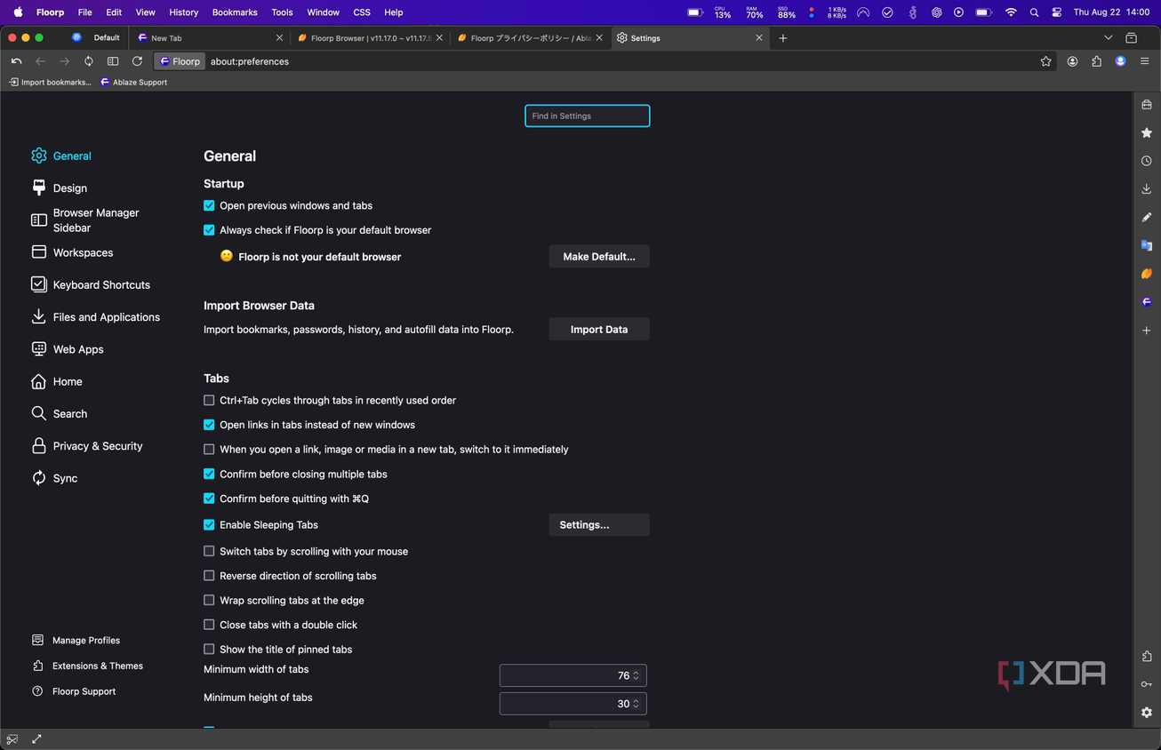Open the CSS menu
This screenshot has height=750, width=1161.
tap(362, 12)
